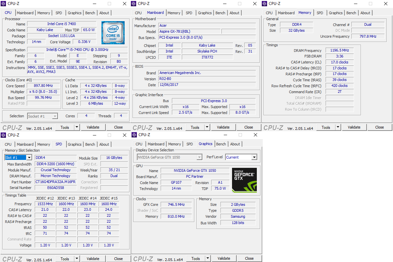393x262 pixels.
Task: Open Tools dropdown arrow in Memory window
Action: click(x=338, y=127)
